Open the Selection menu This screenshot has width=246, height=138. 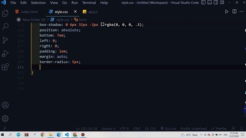[x=38, y=3]
